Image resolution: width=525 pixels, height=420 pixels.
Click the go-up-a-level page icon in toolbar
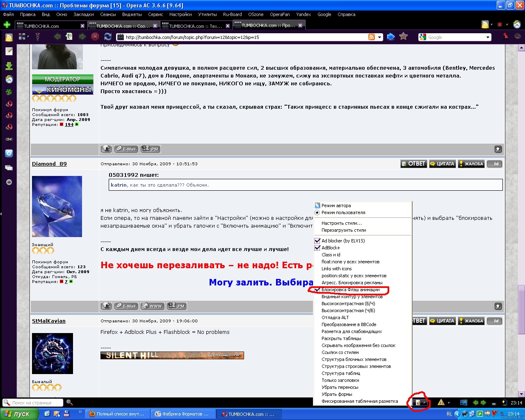[x=69, y=37]
